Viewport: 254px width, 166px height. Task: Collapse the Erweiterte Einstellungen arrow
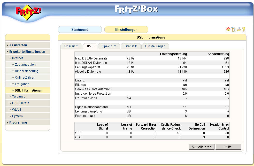click(x=7, y=52)
